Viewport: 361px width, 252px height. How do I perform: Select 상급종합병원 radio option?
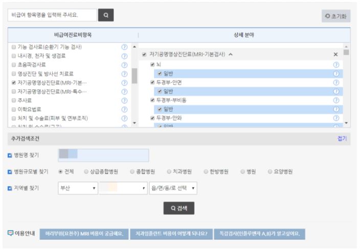coord(86,172)
